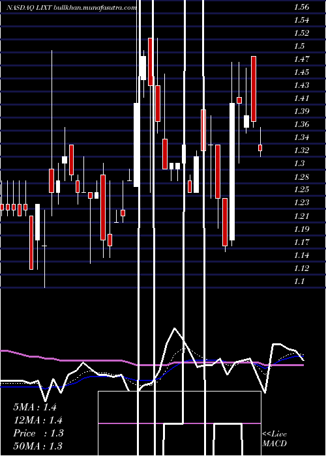The height and width of the screenshot is (456, 326).
Task: Click the 1.47 price axis label
Action: click(301, 59)
